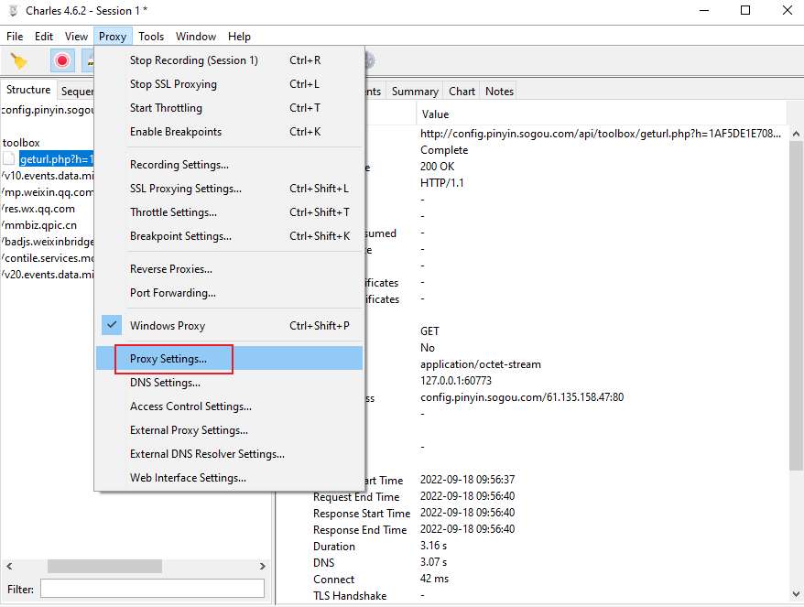The height and width of the screenshot is (607, 804).
Task: Click the Charles app icon in title bar
Action: [14, 11]
